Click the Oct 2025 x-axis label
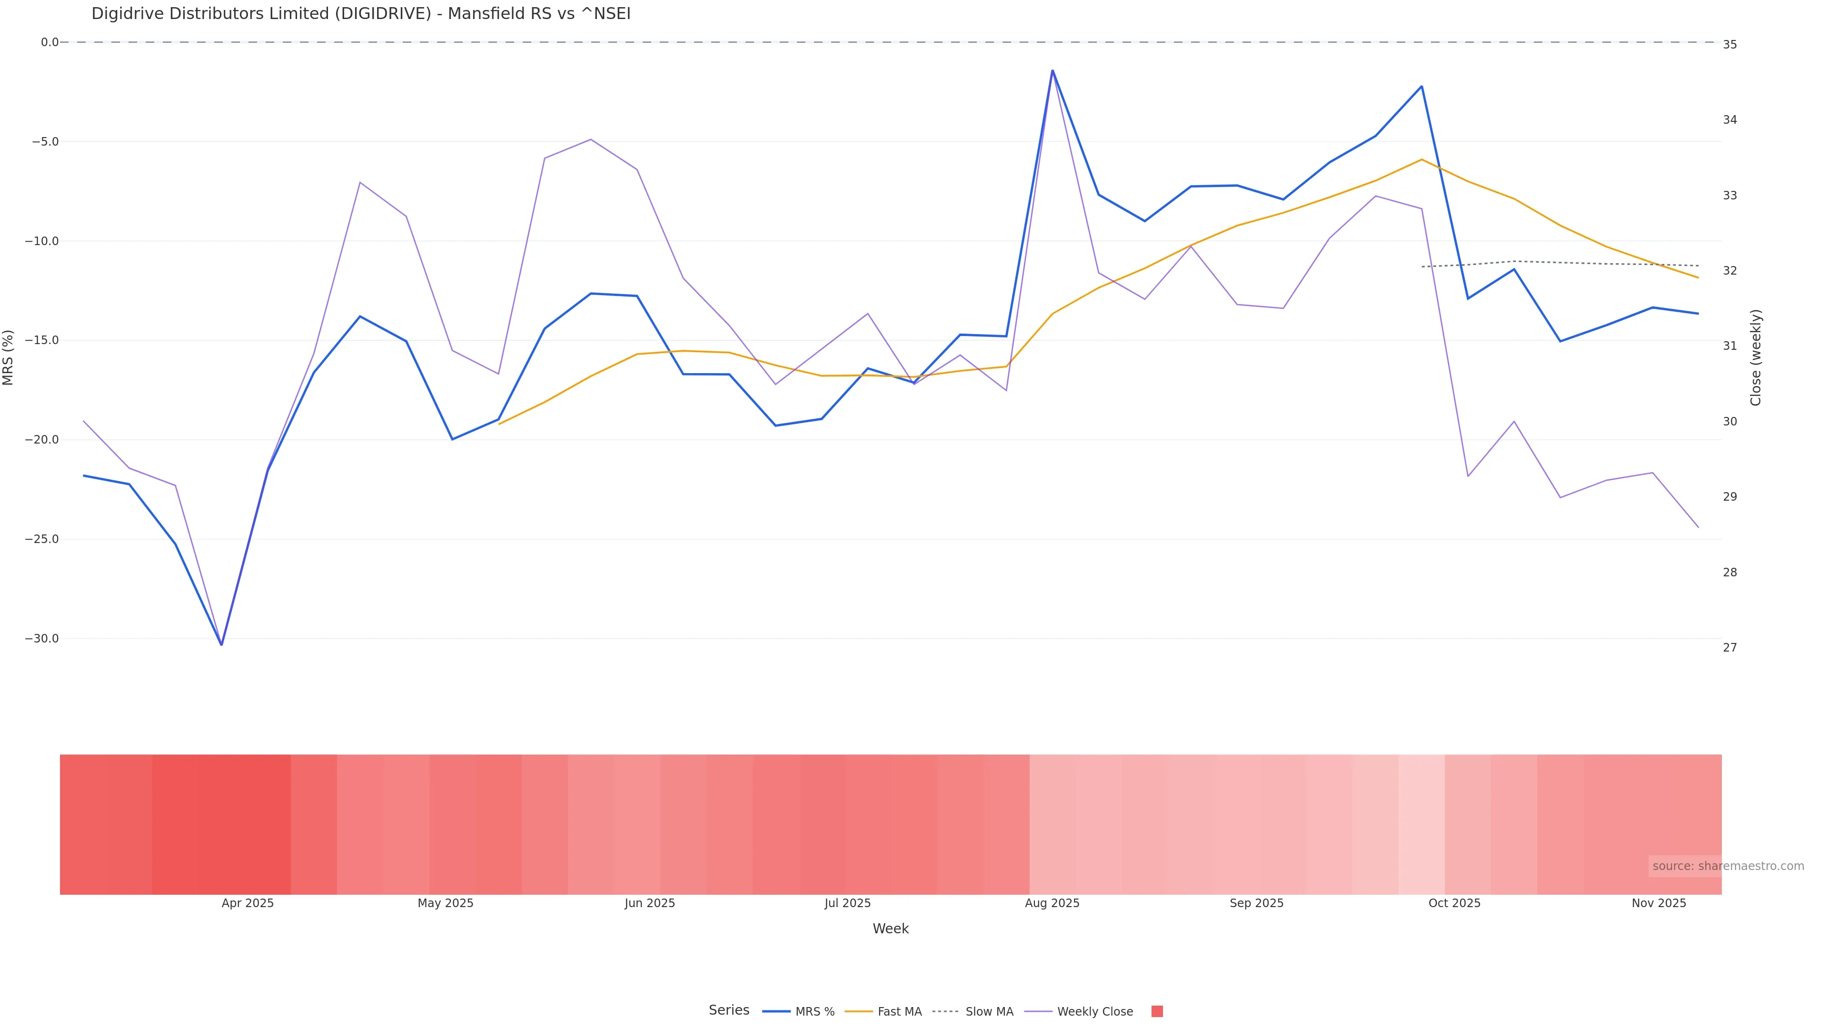1828x1028 pixels. click(x=1454, y=903)
